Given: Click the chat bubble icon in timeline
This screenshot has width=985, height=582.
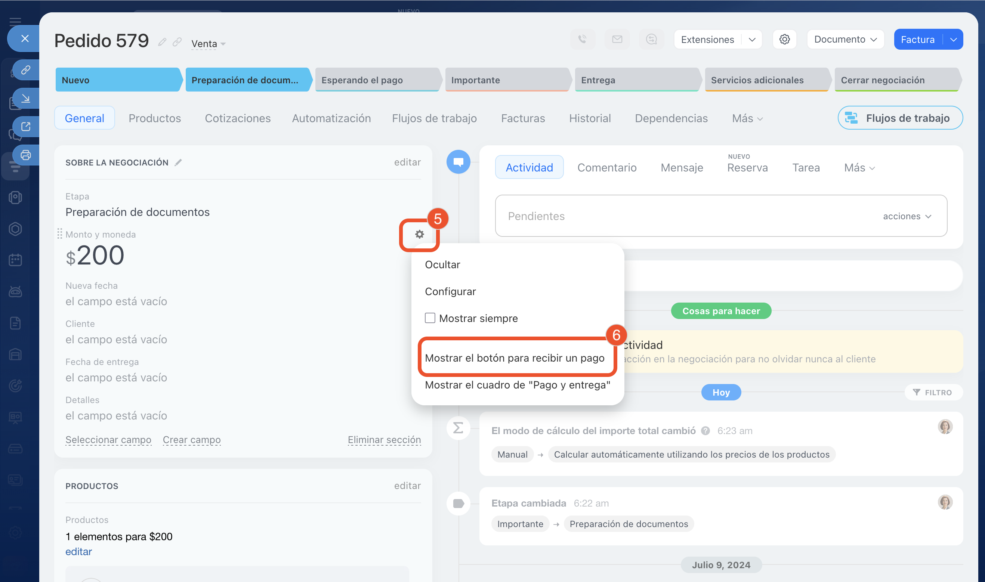Looking at the screenshot, I should point(458,162).
